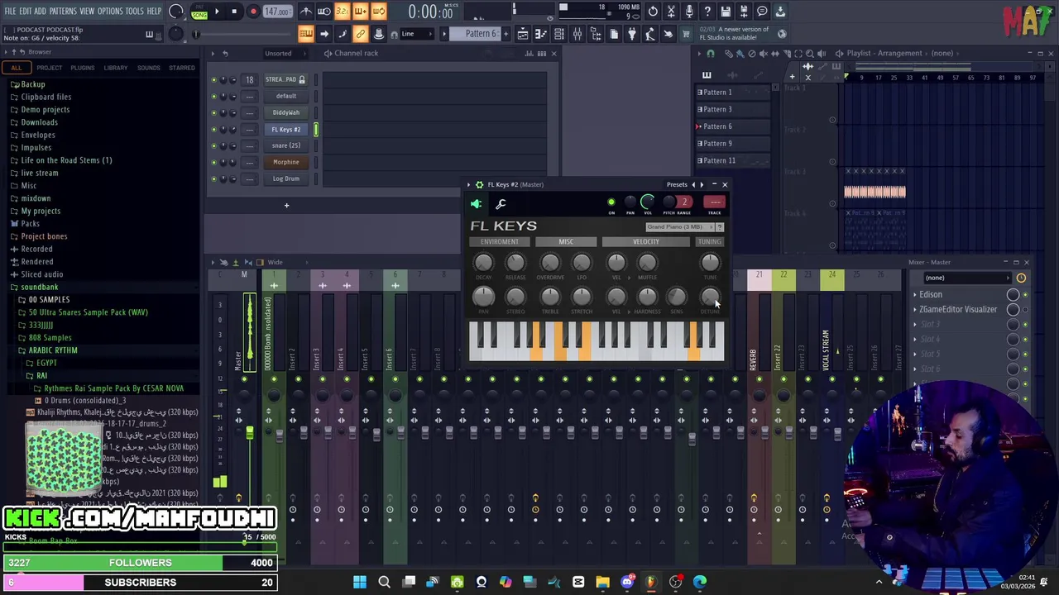Viewport: 1059px width, 595px height.
Task: Open the OPTIONS menu
Action: 110,12
